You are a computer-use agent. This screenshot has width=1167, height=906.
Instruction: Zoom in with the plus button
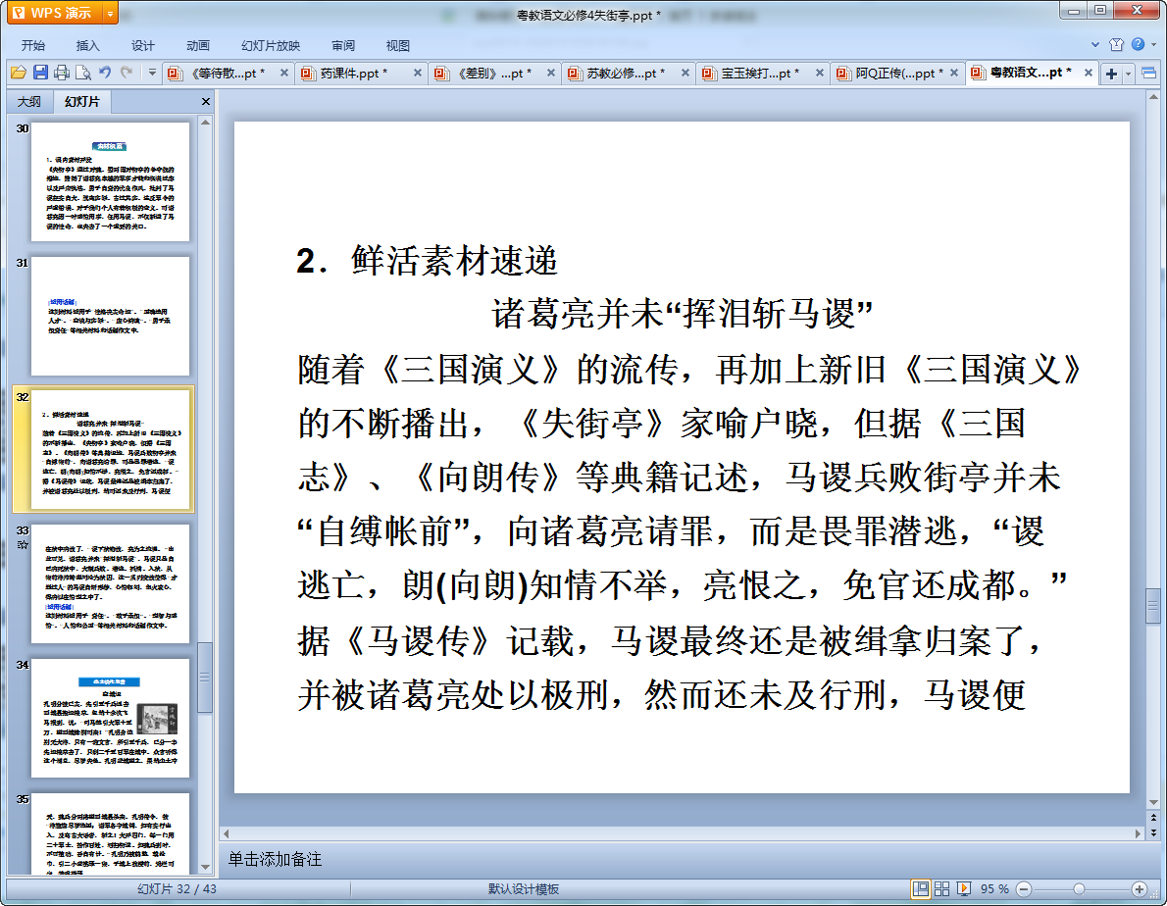point(1139,889)
